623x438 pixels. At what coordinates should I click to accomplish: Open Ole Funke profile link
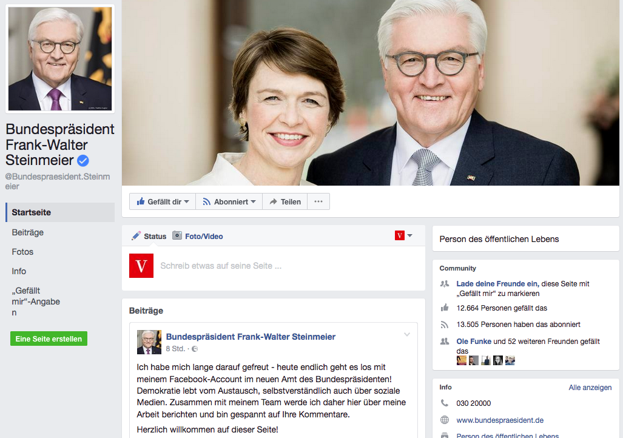tap(474, 342)
